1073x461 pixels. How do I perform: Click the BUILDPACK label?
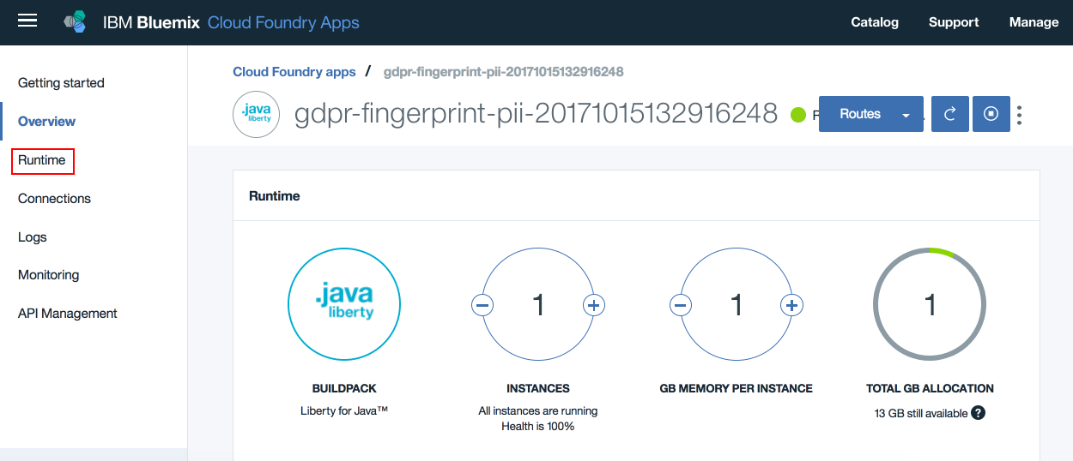pyautogui.click(x=344, y=388)
